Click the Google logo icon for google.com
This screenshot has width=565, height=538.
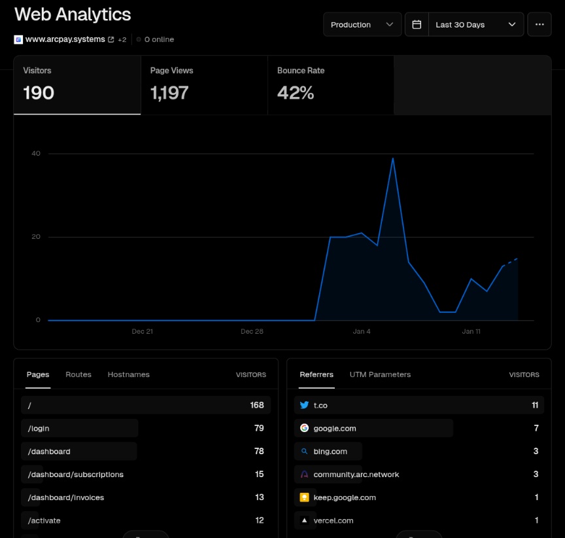click(304, 428)
